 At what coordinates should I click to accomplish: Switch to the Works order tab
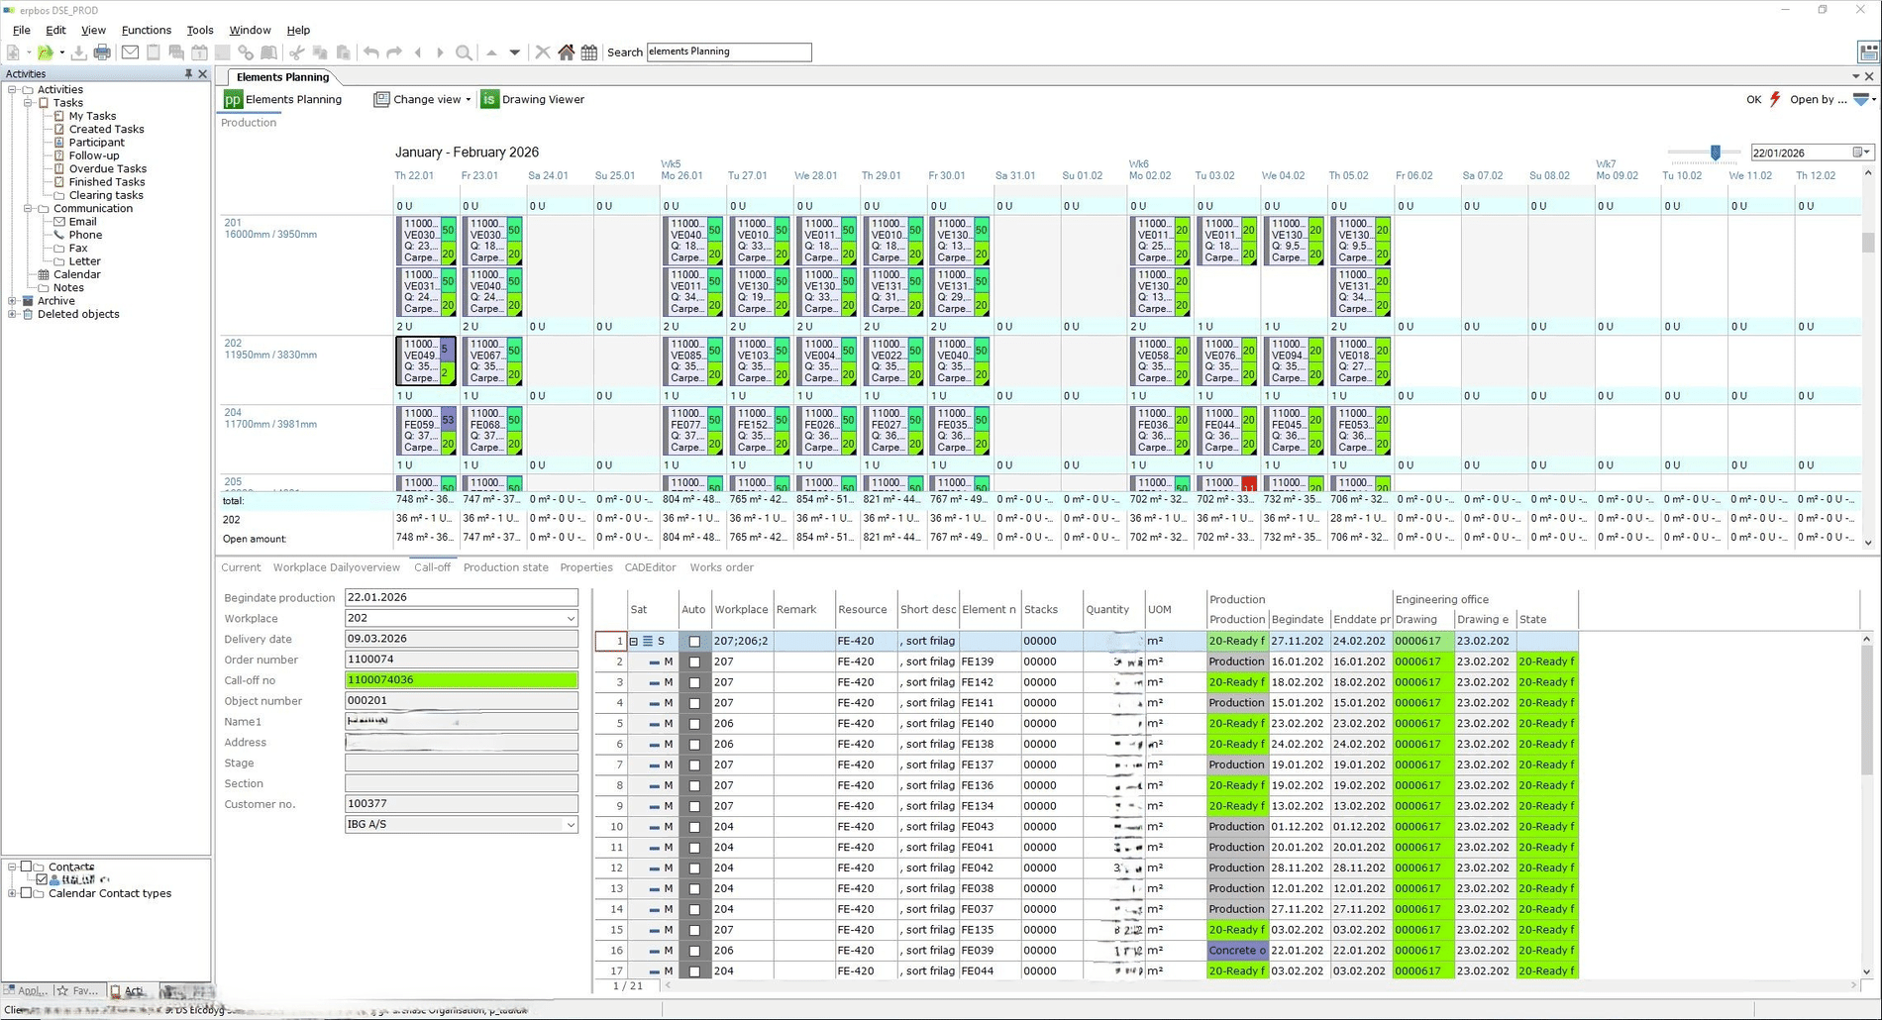[x=721, y=567]
